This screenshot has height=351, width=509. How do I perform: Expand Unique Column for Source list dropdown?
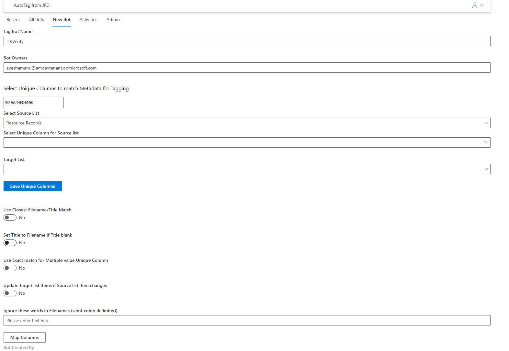pyautogui.click(x=247, y=143)
